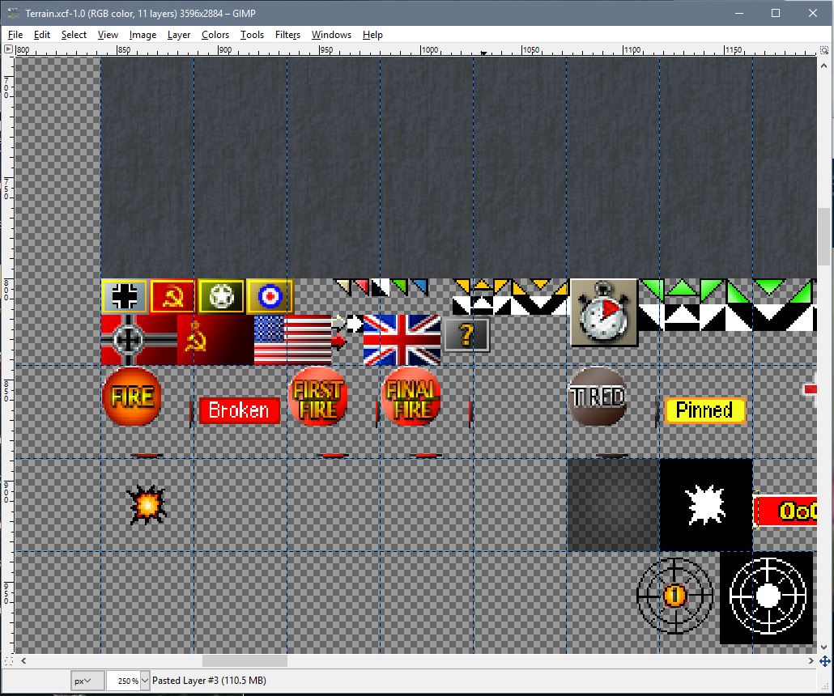Open the Help menu
834x696 pixels.
click(x=372, y=35)
